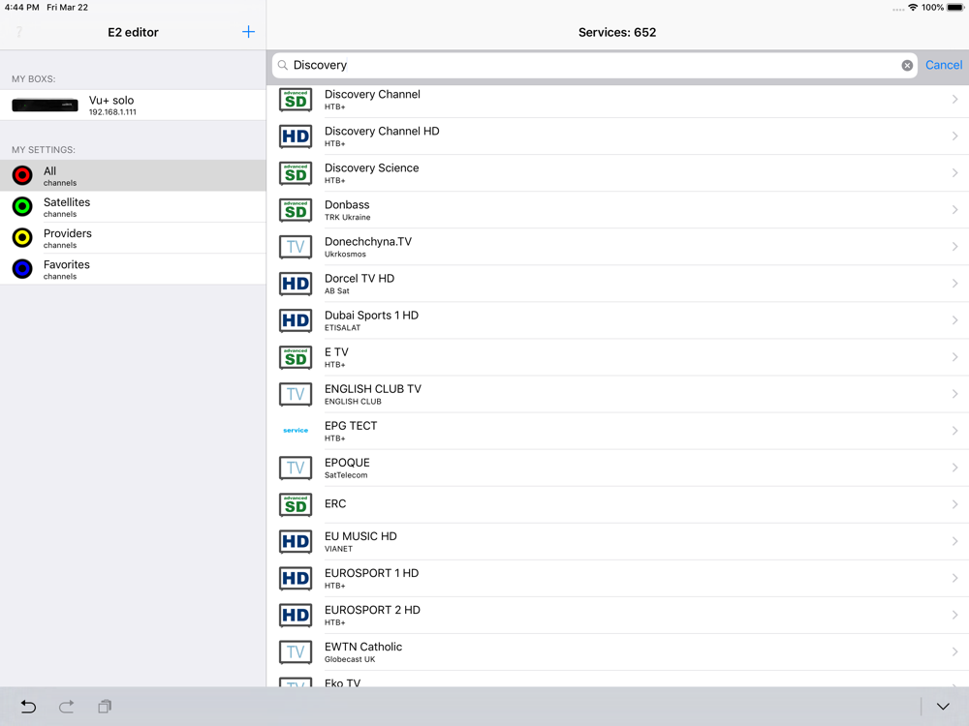Open All channels setting

pyautogui.click(x=133, y=176)
